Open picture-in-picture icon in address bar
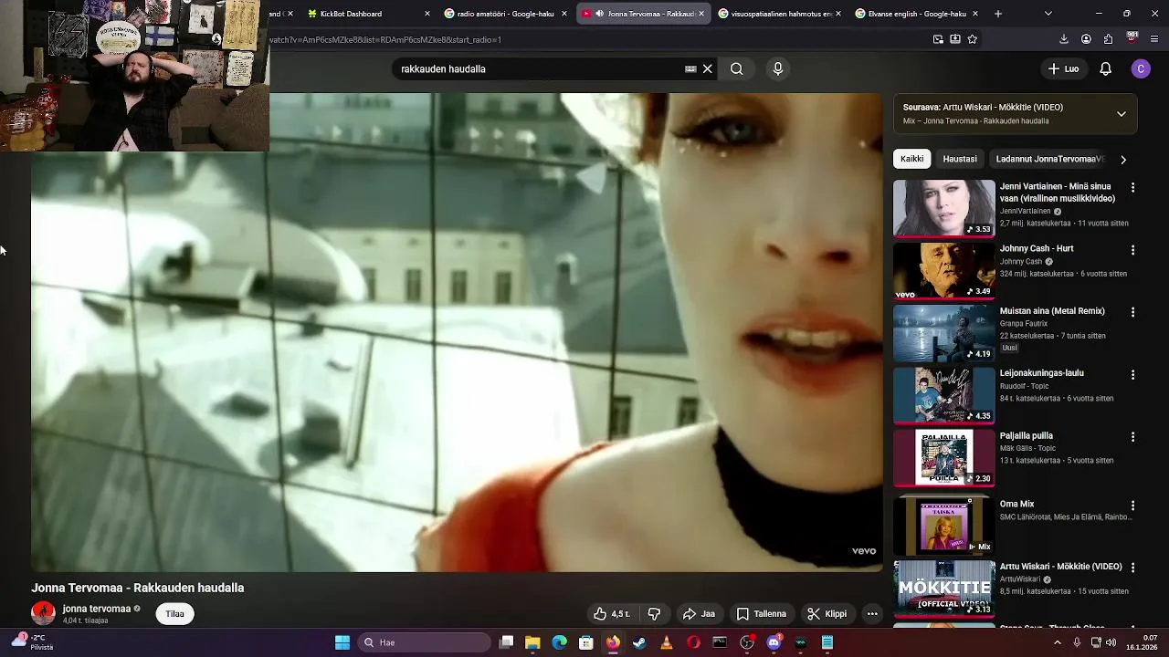 point(938,39)
